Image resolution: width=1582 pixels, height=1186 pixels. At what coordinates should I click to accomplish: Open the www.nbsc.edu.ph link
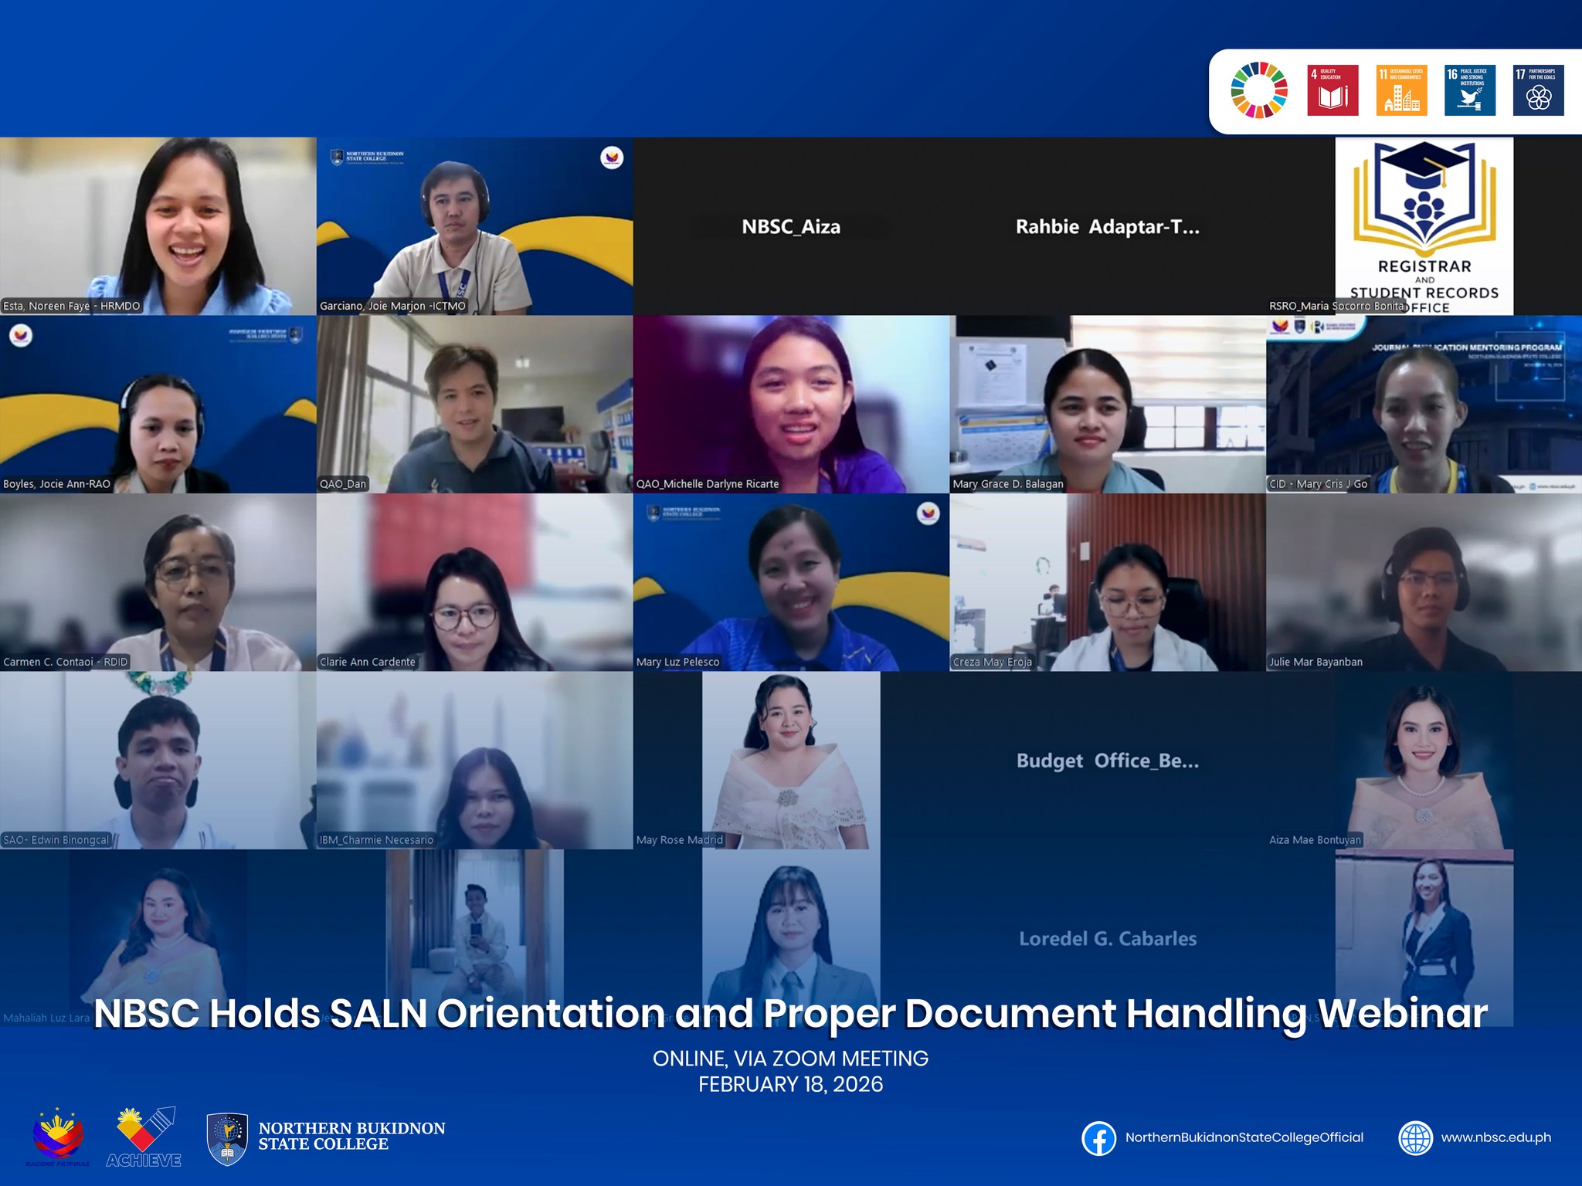(1495, 1138)
